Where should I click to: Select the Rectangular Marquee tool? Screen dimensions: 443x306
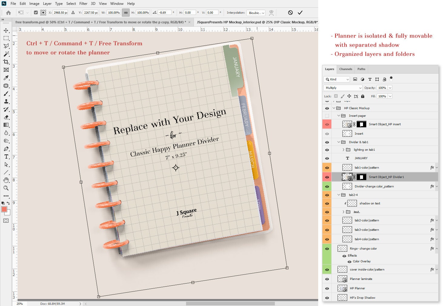6,38
